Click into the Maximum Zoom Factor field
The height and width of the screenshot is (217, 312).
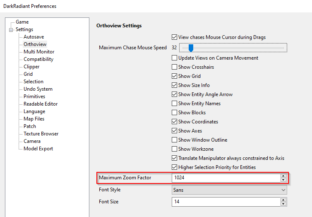click(226, 178)
